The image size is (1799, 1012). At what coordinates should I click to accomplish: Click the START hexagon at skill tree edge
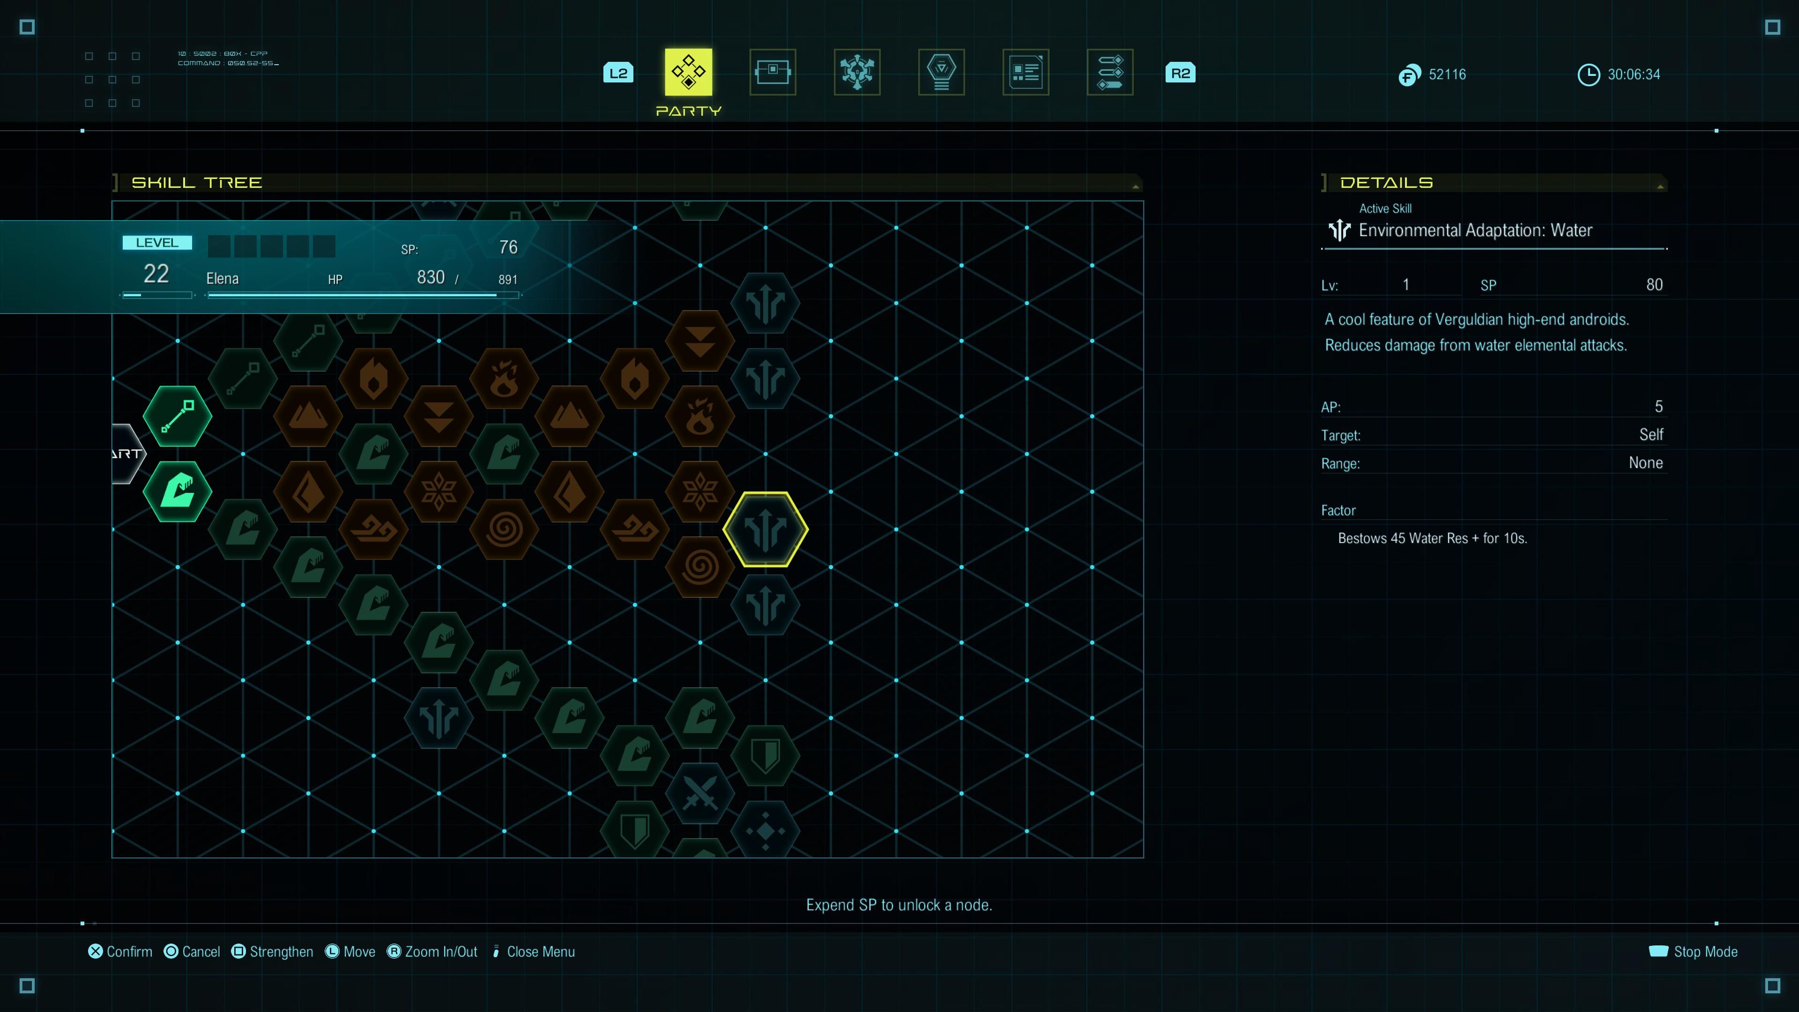(x=128, y=454)
